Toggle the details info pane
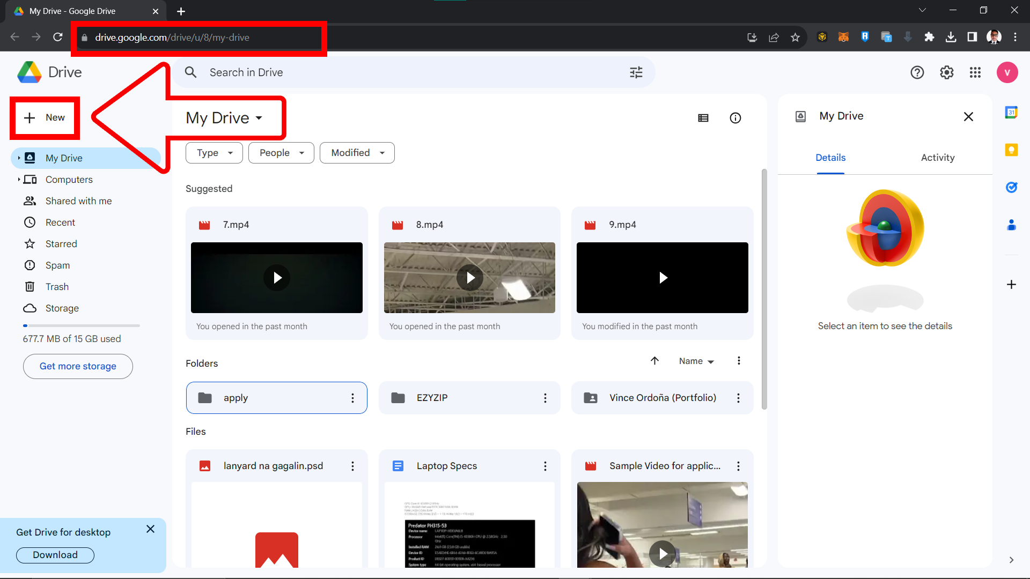 [x=735, y=117]
